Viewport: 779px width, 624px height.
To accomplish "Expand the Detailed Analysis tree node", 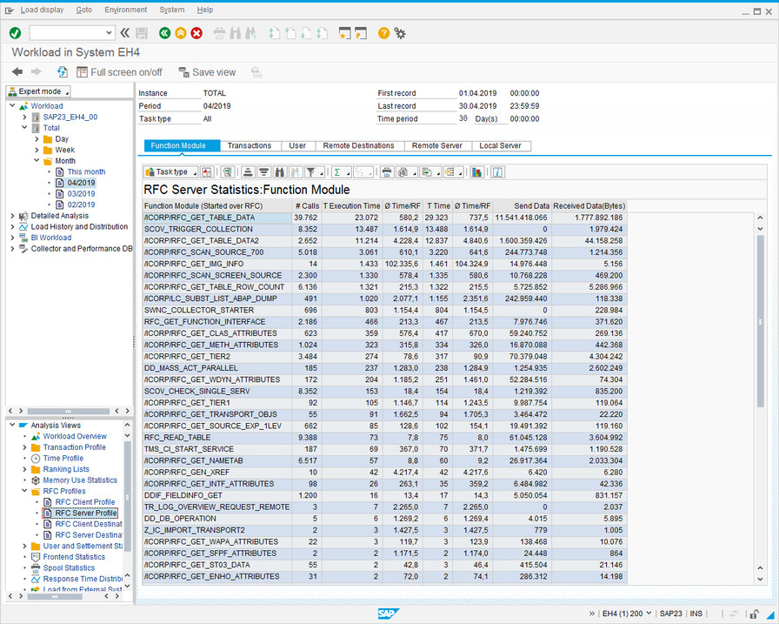I will tap(12, 216).
